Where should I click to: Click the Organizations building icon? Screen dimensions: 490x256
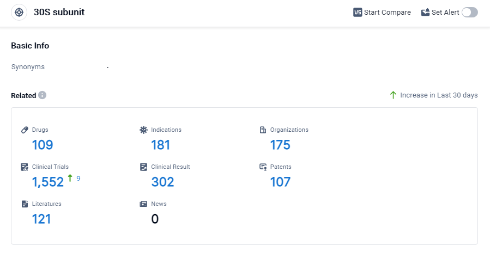coord(263,130)
